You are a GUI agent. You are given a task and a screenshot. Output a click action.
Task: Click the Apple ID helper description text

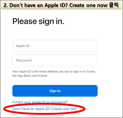54,74
